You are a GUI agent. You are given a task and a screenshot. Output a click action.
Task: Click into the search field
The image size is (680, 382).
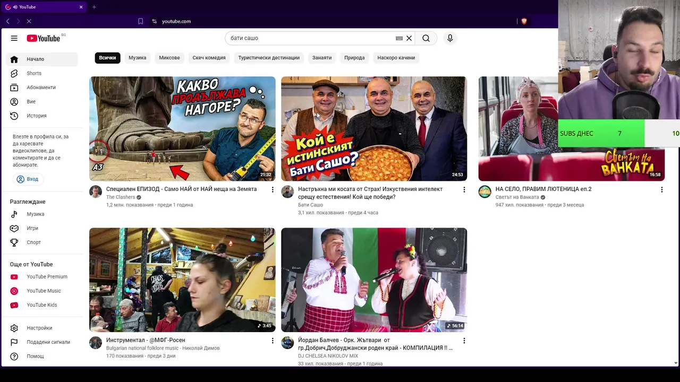coord(311,38)
